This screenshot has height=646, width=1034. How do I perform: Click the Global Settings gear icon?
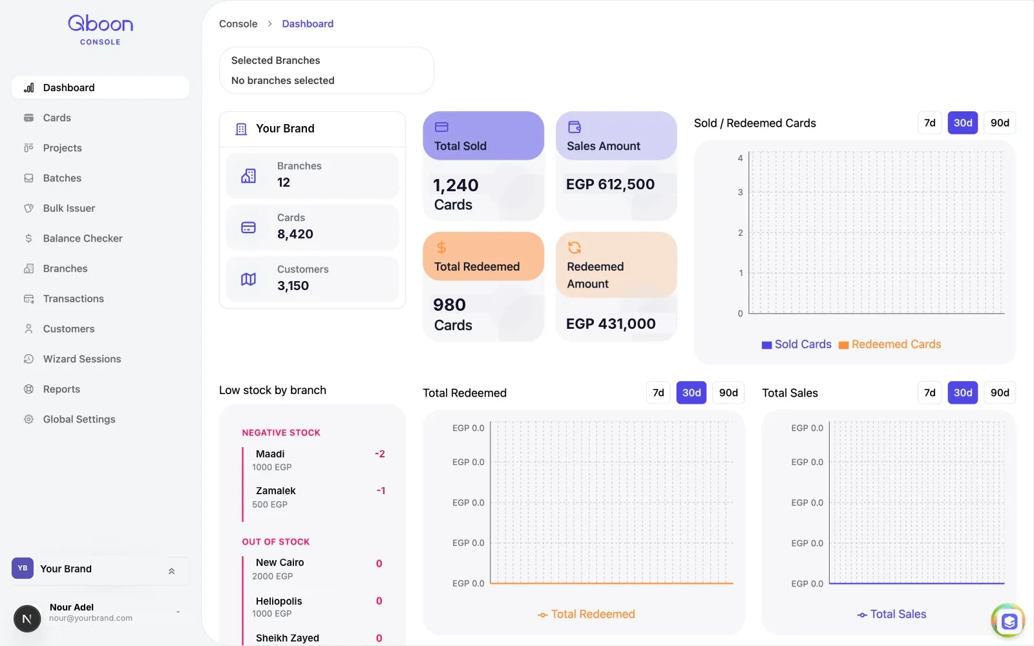pyautogui.click(x=28, y=419)
